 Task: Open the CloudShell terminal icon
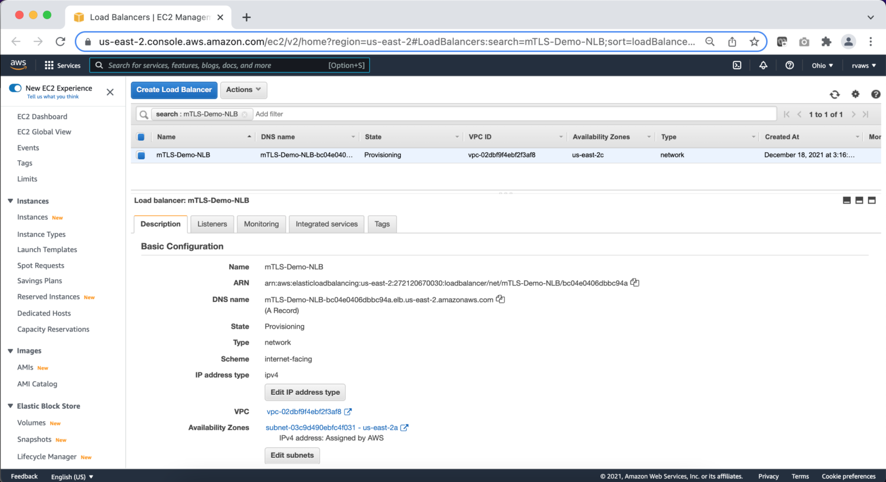(737, 65)
